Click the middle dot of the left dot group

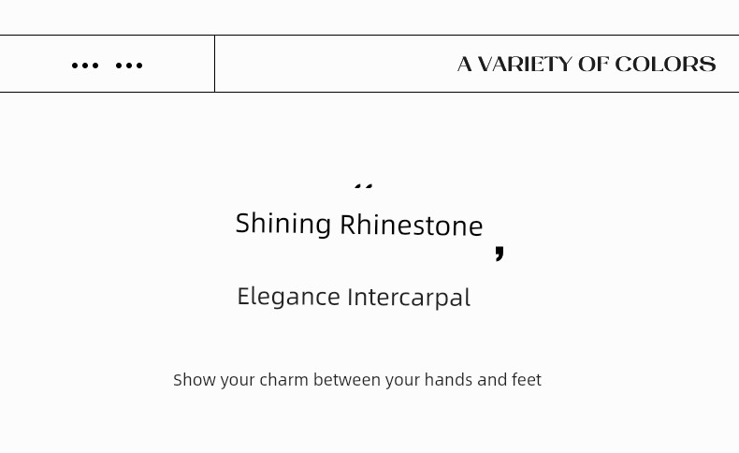(x=85, y=66)
